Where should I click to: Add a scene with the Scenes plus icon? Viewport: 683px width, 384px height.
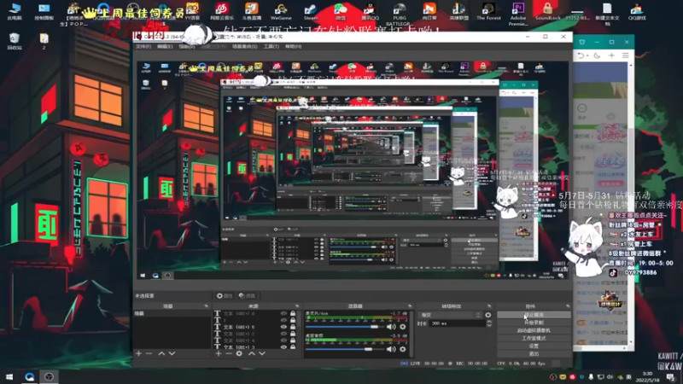tap(138, 353)
